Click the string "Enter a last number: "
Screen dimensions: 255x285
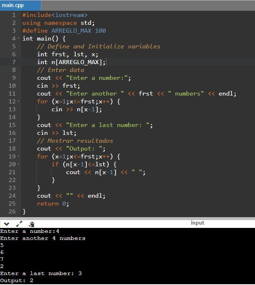tap(108, 125)
